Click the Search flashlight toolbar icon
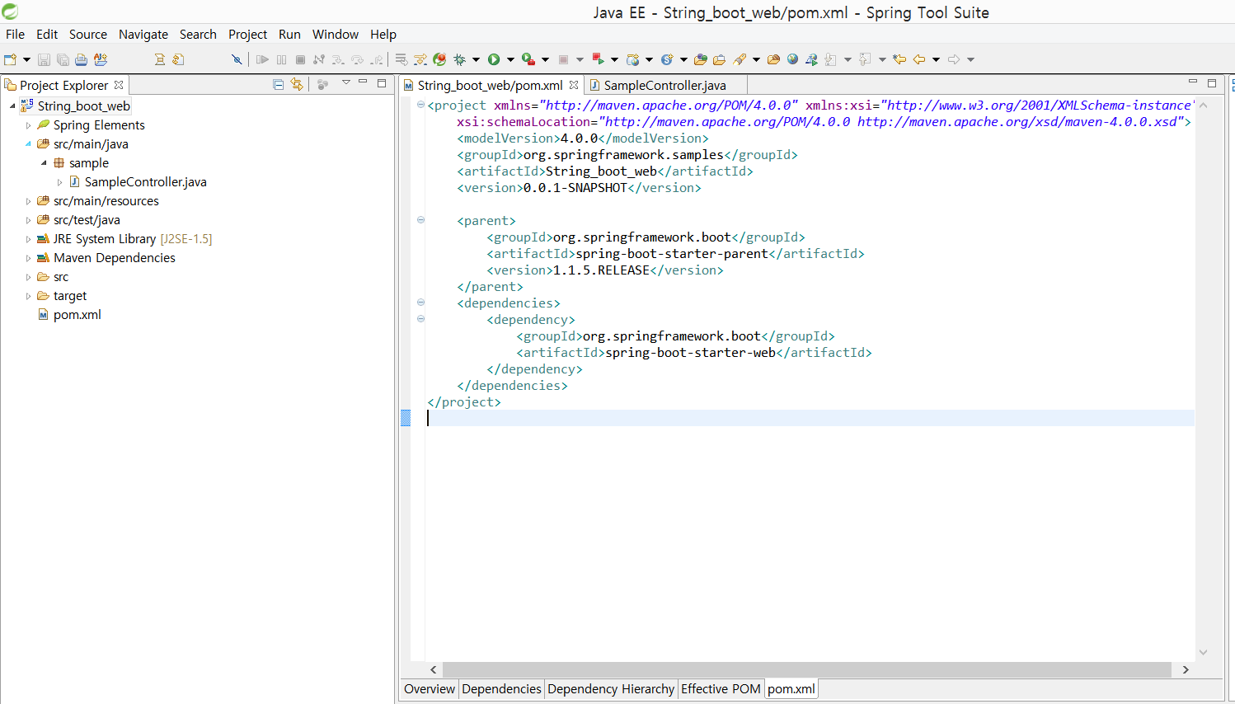 tap(740, 59)
